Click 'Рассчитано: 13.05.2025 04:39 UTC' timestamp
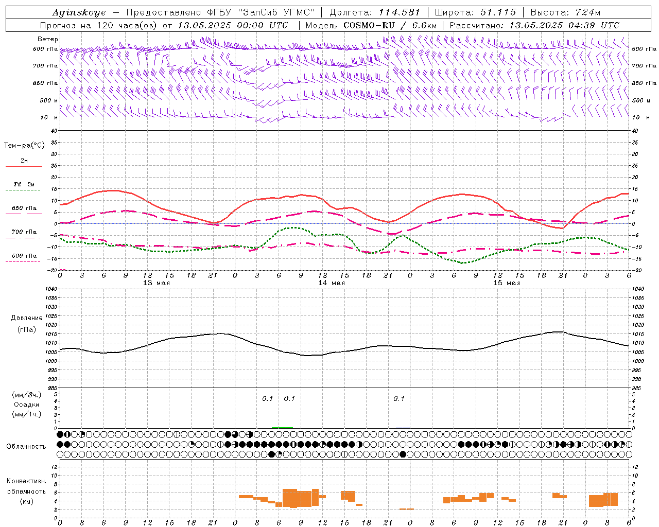Viewport: 659px width, 527px height. 534,25
